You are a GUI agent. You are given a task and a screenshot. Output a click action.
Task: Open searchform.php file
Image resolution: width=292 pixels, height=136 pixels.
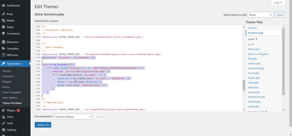click(256, 97)
